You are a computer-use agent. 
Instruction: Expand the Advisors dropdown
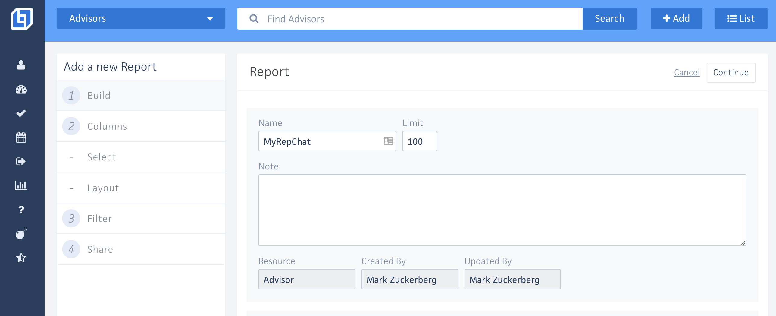[x=141, y=19]
